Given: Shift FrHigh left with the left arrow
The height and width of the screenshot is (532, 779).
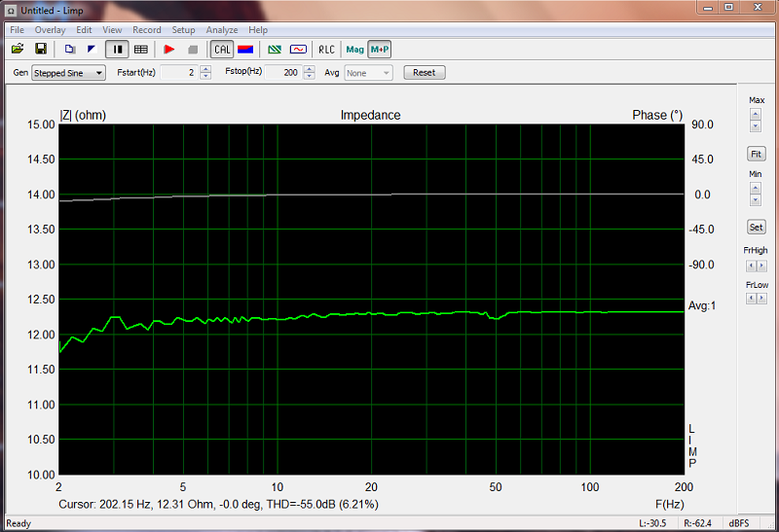Looking at the screenshot, I should pos(751,266).
